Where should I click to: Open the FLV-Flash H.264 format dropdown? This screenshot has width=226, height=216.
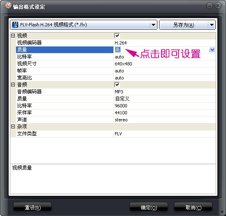pyautogui.click(x=153, y=25)
